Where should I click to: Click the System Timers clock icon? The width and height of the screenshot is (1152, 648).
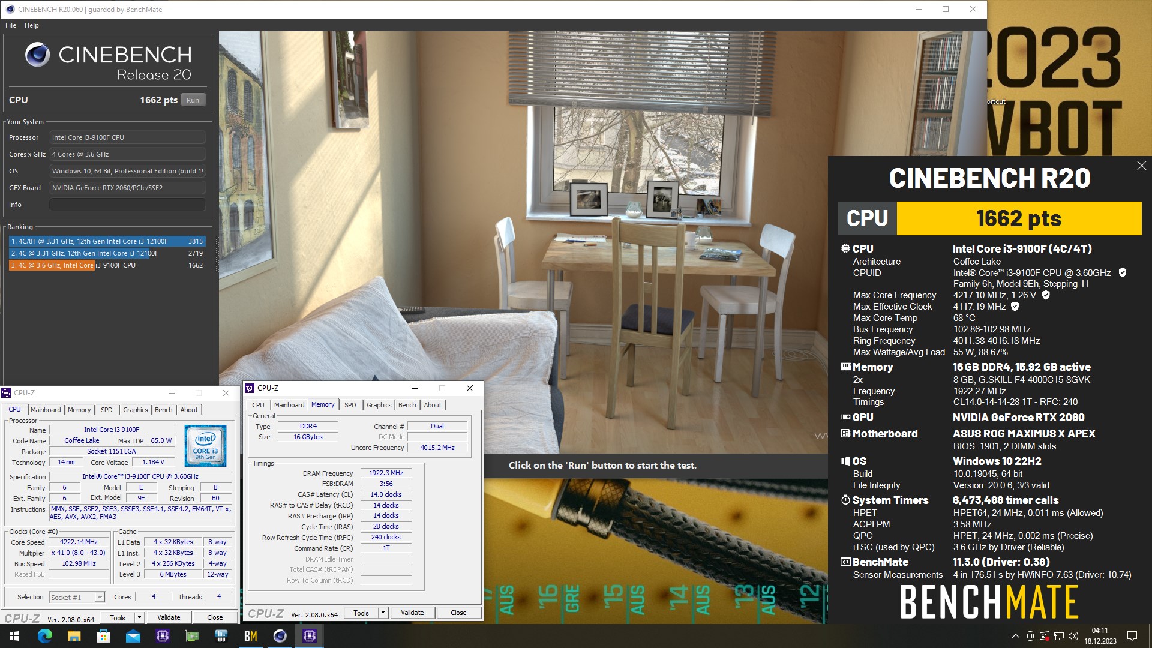(845, 500)
